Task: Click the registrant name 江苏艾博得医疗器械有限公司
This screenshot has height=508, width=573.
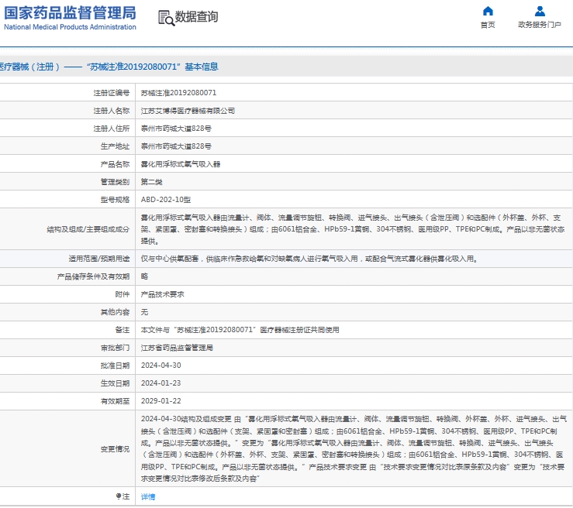Action: [188, 111]
